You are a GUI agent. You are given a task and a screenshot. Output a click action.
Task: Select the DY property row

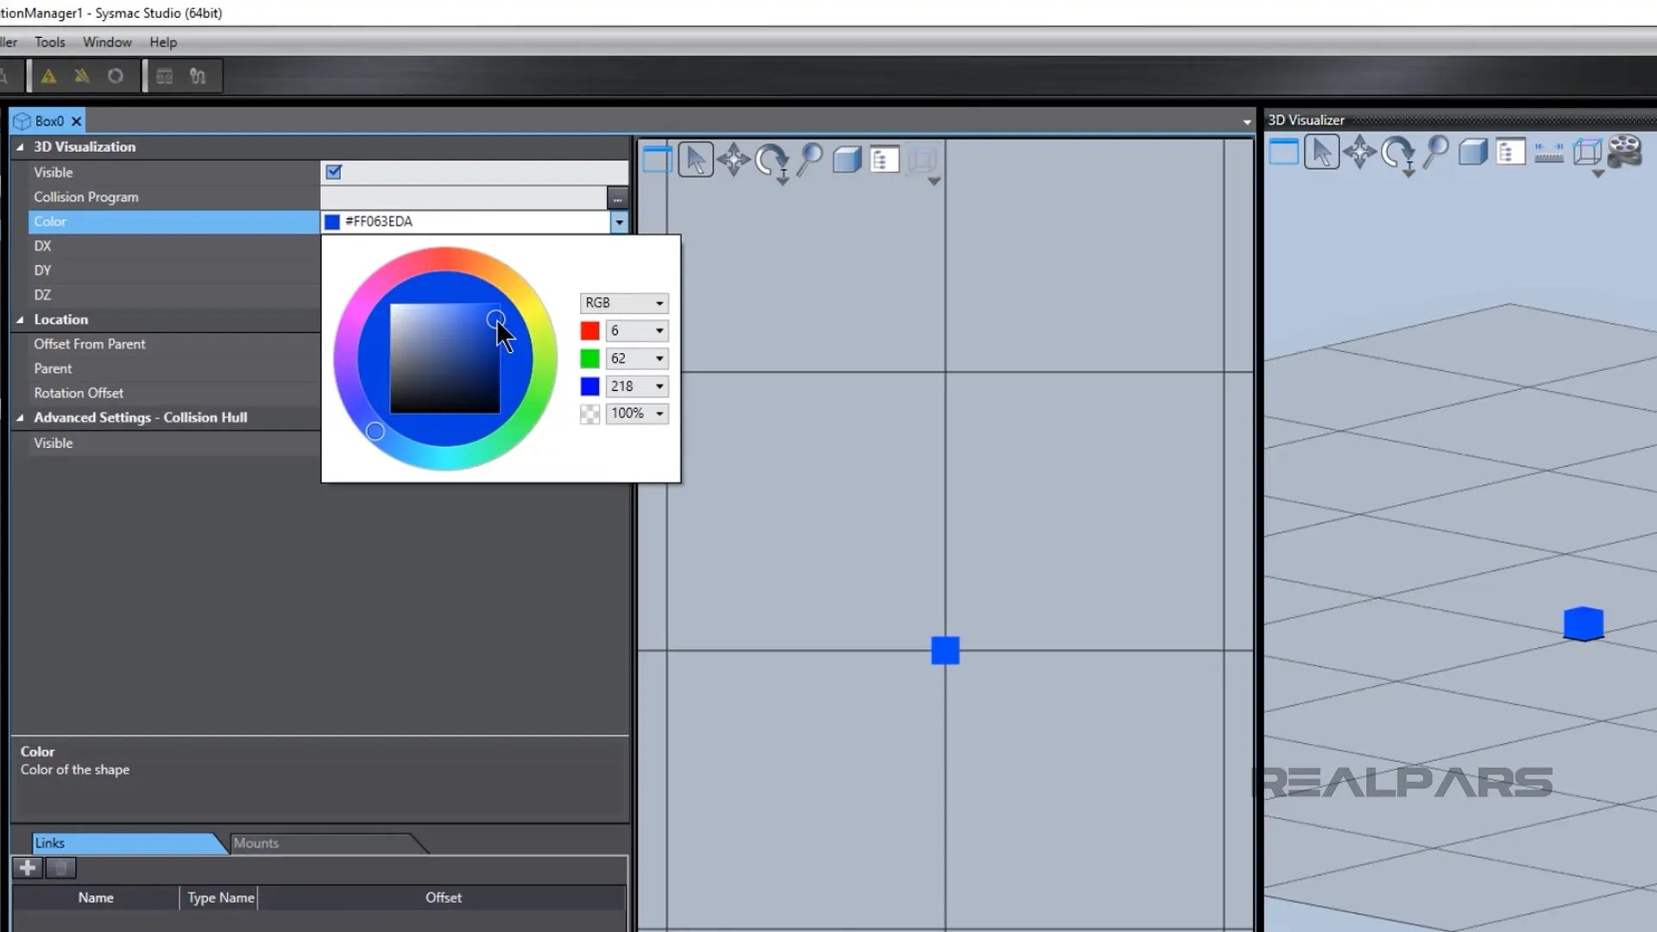click(173, 270)
